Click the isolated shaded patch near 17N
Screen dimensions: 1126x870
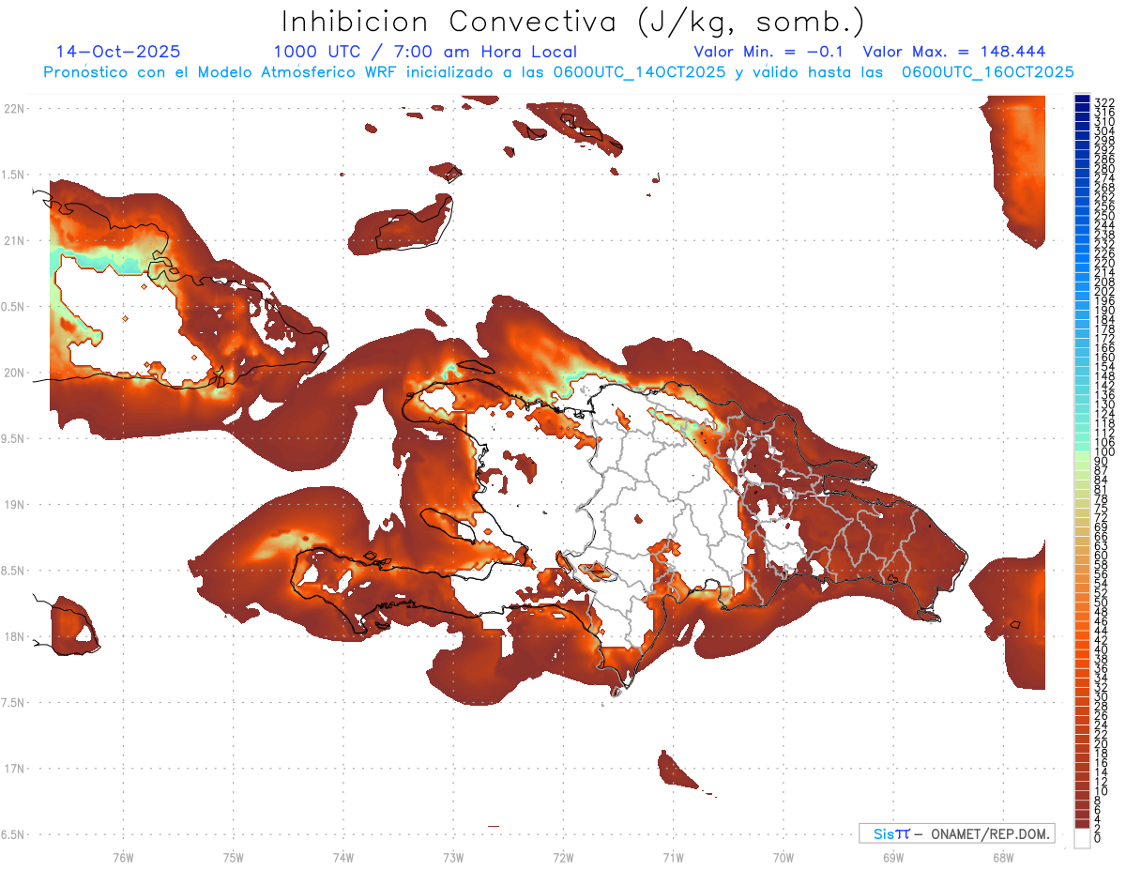[x=677, y=770]
